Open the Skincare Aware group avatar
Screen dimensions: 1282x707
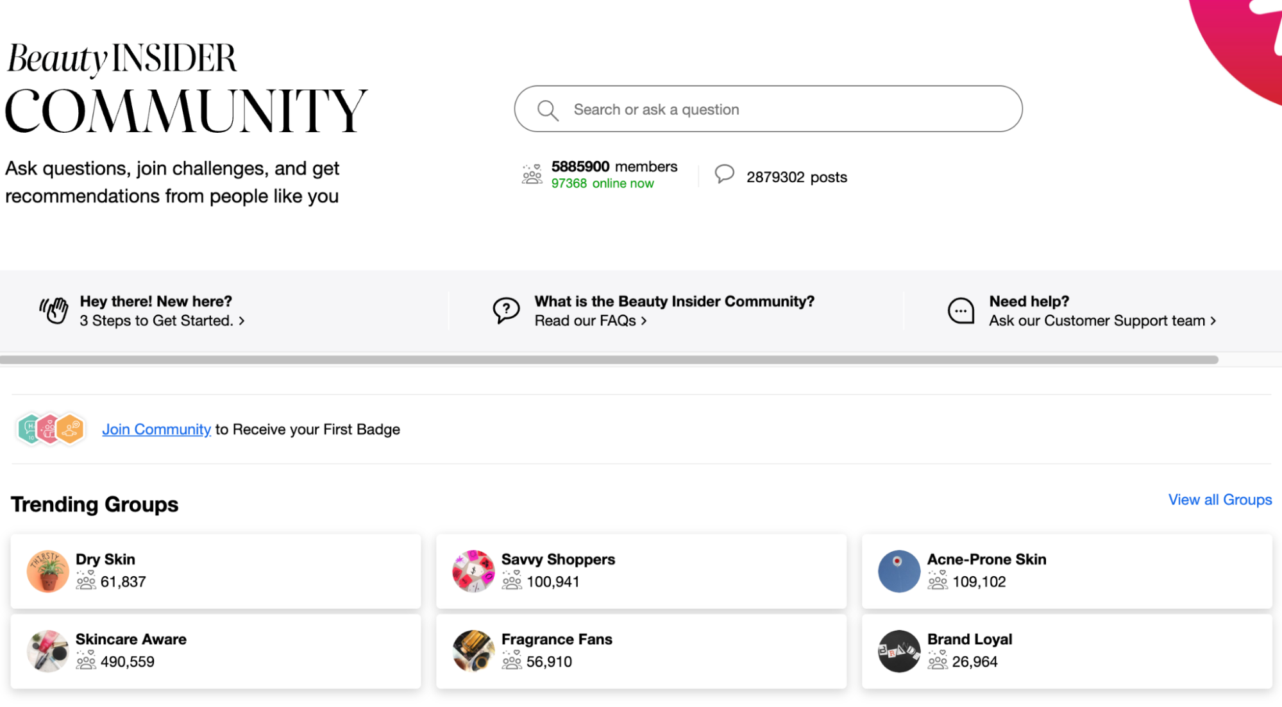pos(48,651)
